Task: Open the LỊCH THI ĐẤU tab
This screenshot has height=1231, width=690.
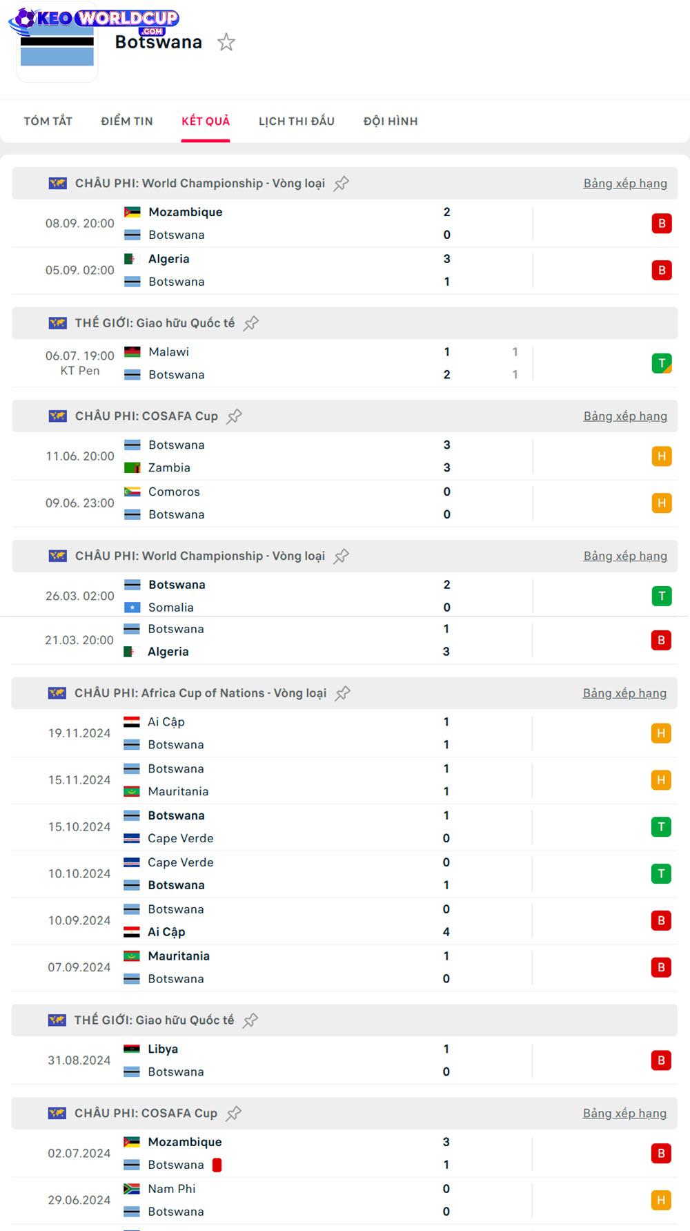Action: (x=297, y=122)
